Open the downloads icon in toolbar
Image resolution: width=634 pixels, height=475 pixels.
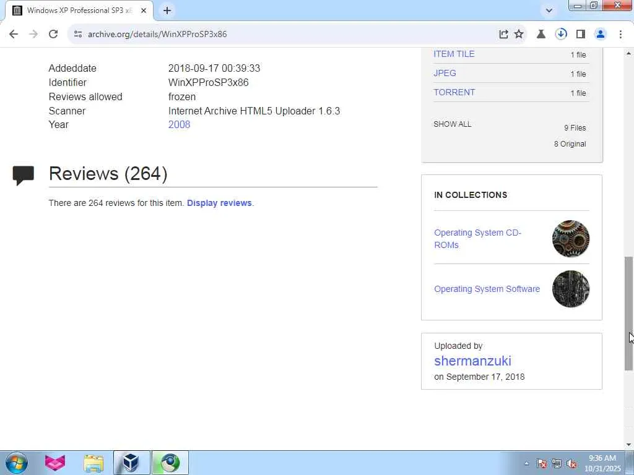(x=561, y=35)
